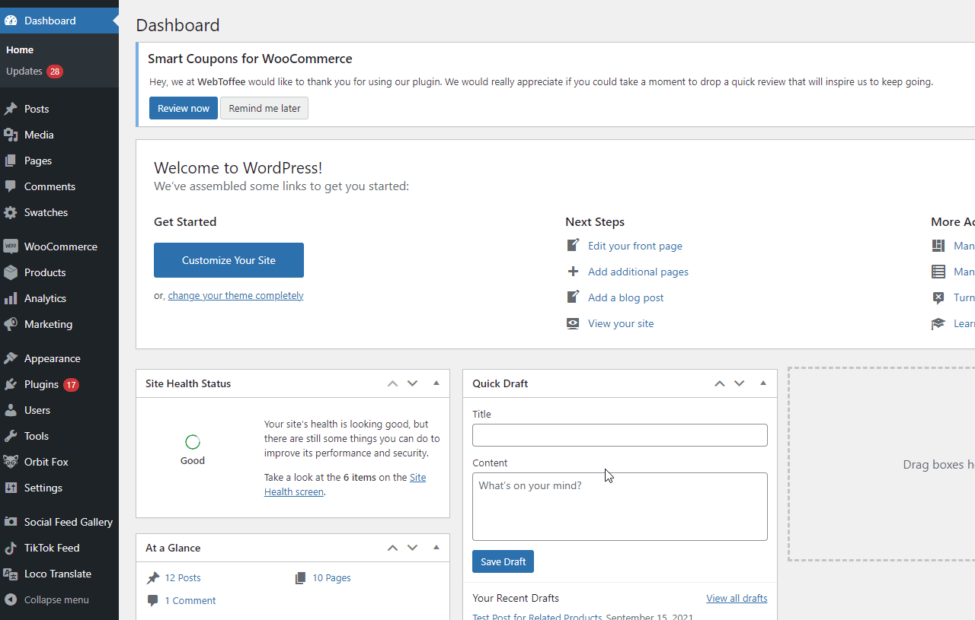Click the eye icon beside View your site
Image resolution: width=975 pixels, height=620 pixels.
[x=573, y=323]
